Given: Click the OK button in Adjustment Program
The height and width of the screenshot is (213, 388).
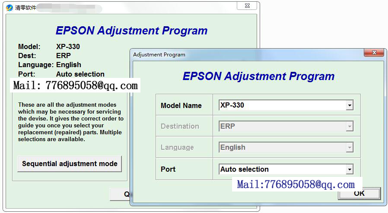Looking at the screenshot, I should (359, 193).
